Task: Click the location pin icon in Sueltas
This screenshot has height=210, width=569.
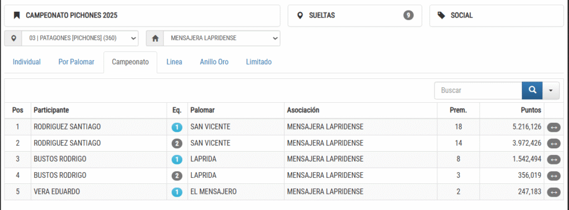Action: click(x=300, y=15)
